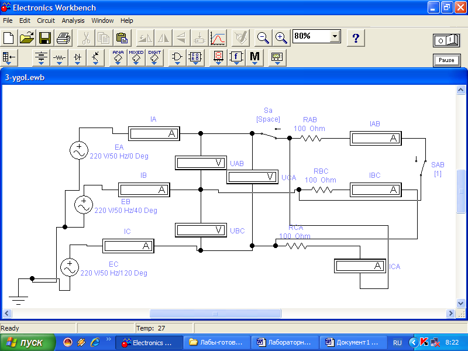Viewport: 468px width, 351px height.
Task: Select the ICA ammeter
Action: 360,266
